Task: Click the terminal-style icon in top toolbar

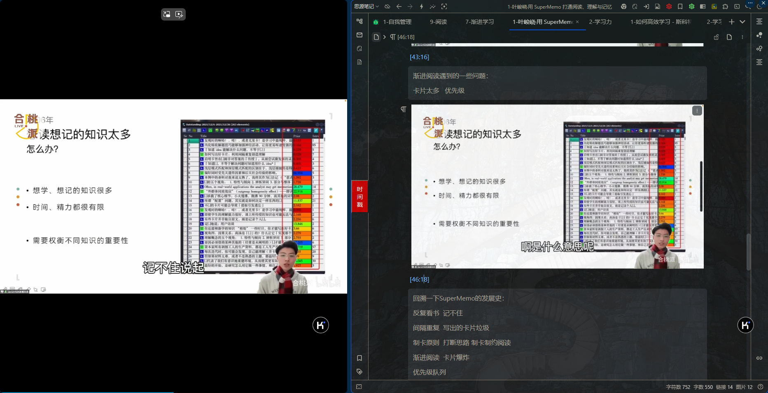Action: 737,7
